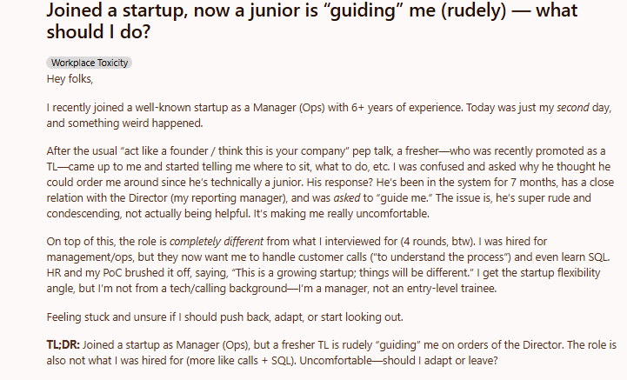Click the italic word "asked"
This screenshot has height=380, width=627.
point(347,198)
